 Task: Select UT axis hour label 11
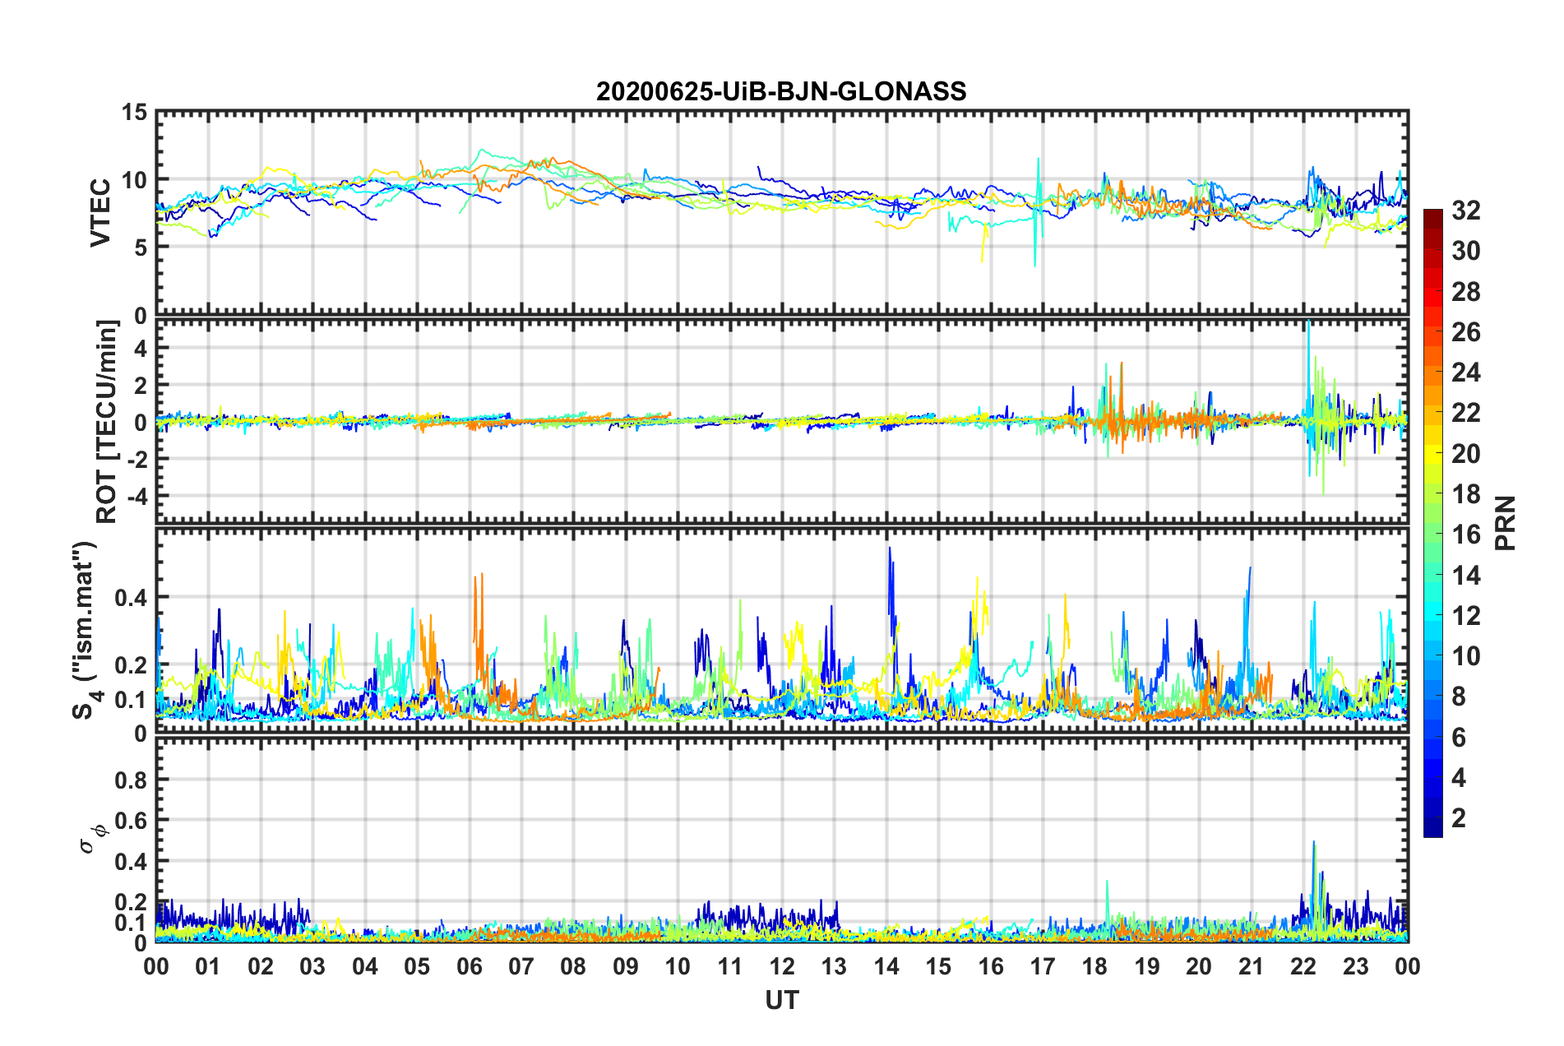730,966
